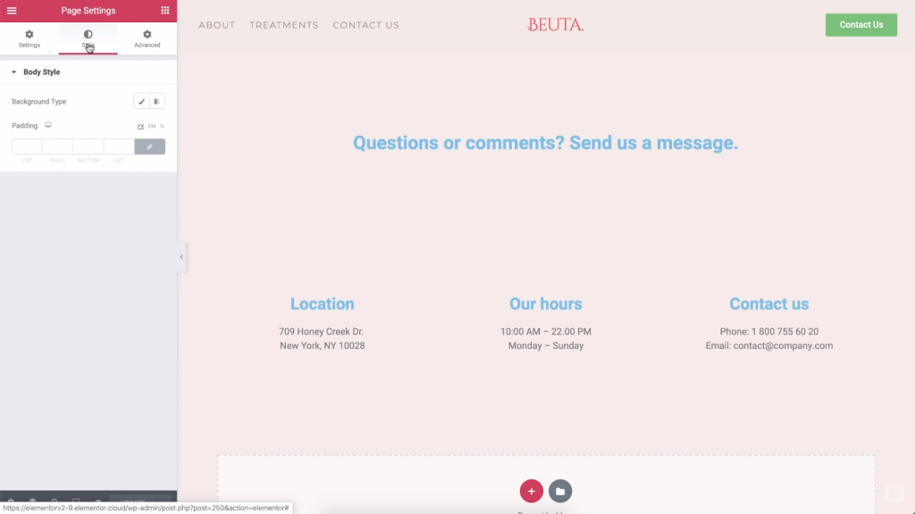This screenshot has height=514, width=915.
Task: Click the red add new section button
Action: point(531,491)
